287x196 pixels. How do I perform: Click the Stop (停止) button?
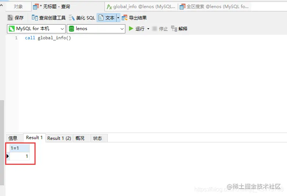coord(160,29)
